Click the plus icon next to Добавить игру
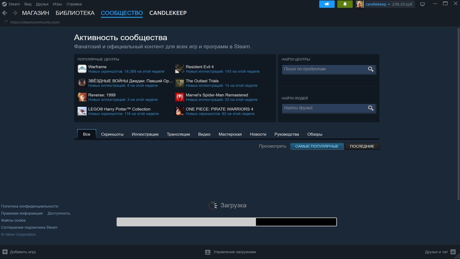 [4, 252]
